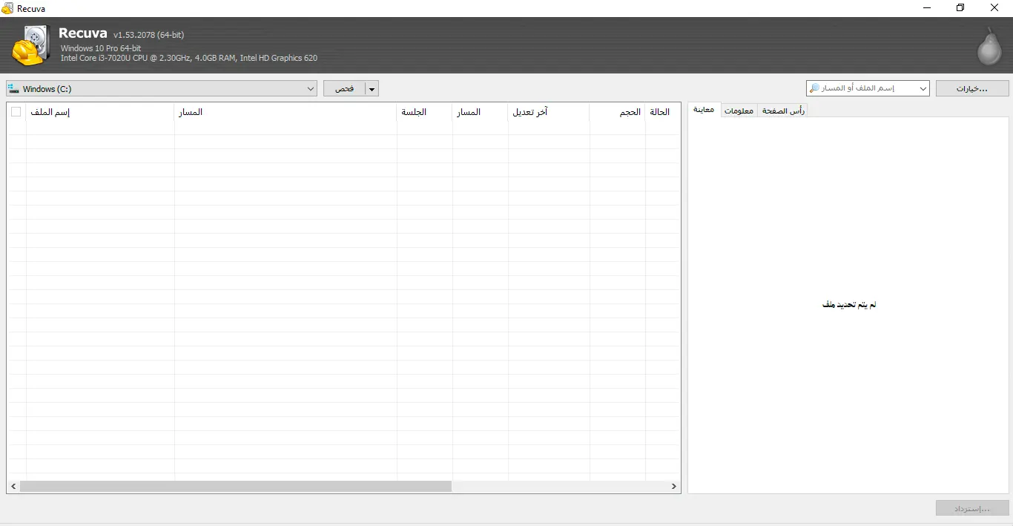Expand the arrow next to فحص button

[372, 89]
